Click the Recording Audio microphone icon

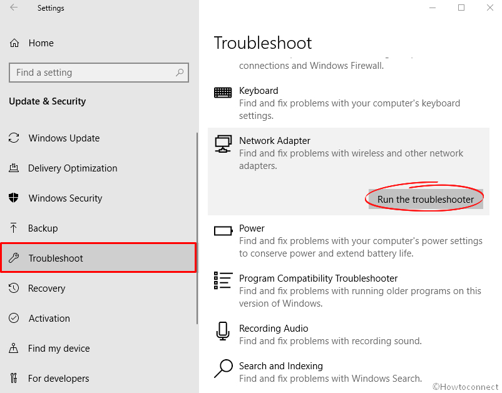[x=223, y=331]
